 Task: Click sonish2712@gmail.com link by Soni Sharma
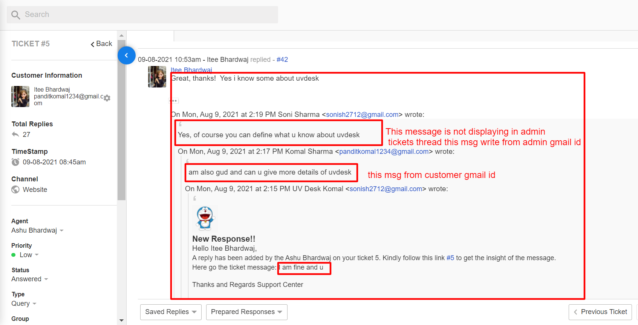click(x=362, y=115)
